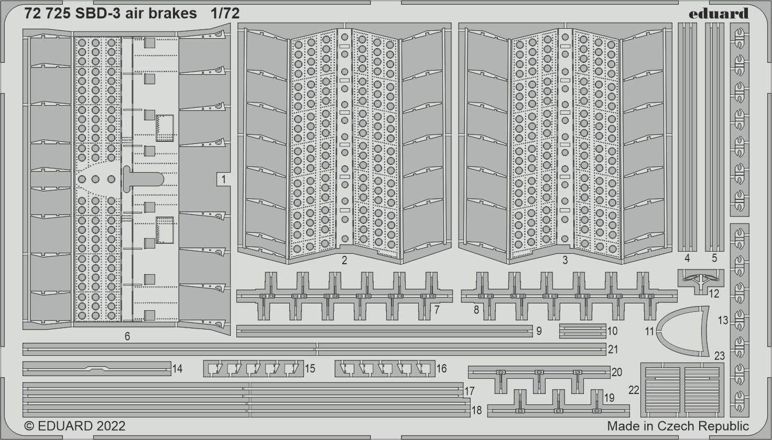This screenshot has width=772, height=440.
Task: Click the hinge comb part 7
Action: [344, 297]
